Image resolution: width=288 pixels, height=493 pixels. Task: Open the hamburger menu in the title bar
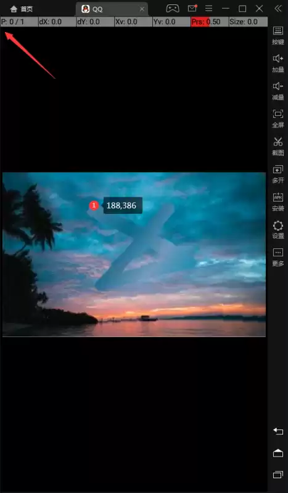(x=208, y=9)
